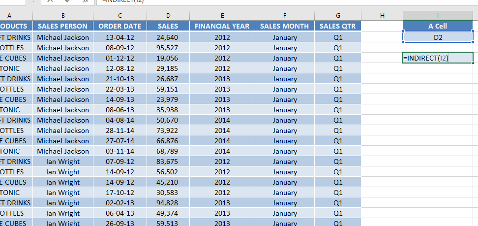Click Q1 in the 68,789 row
Viewport: 478px width, 226px height.
(x=338, y=151)
